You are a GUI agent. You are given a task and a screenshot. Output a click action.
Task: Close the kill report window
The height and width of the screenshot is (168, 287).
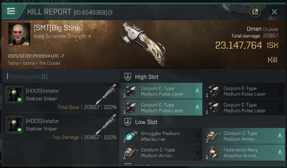[274, 11]
